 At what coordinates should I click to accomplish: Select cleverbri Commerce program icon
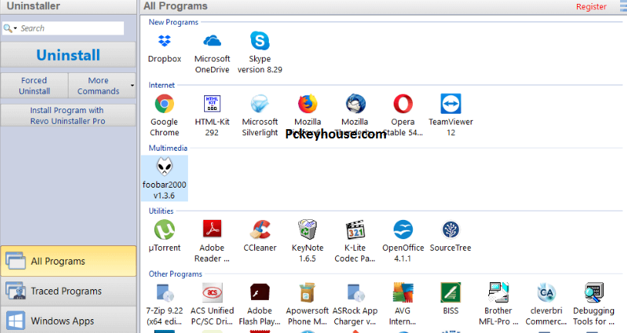pos(546,293)
